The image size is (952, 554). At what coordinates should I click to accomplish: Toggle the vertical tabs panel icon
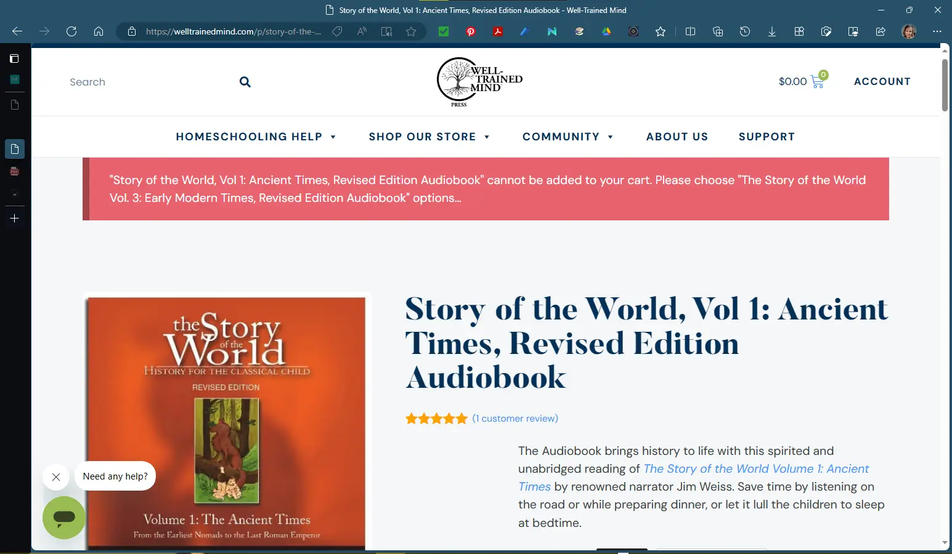(x=14, y=58)
